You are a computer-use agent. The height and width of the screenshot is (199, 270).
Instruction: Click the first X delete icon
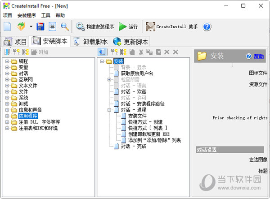pyautogui.click(x=166, y=52)
